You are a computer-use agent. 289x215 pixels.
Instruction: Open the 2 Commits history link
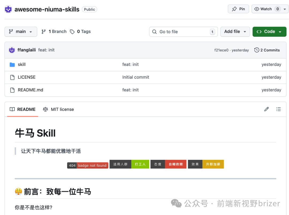click(267, 50)
